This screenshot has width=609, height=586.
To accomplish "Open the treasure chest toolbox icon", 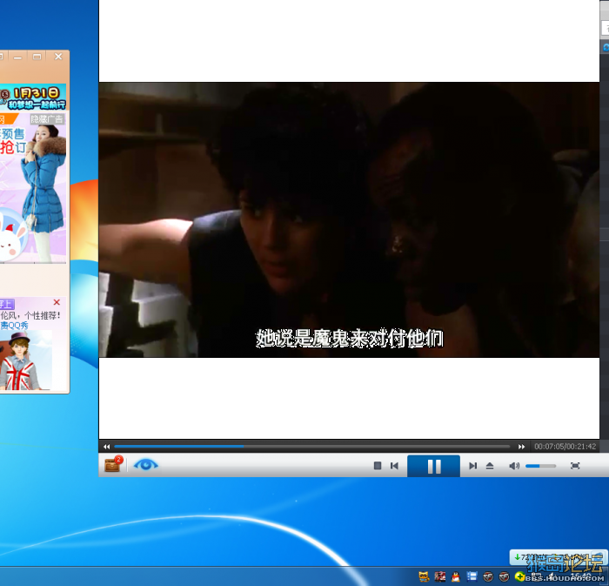I will (113, 464).
